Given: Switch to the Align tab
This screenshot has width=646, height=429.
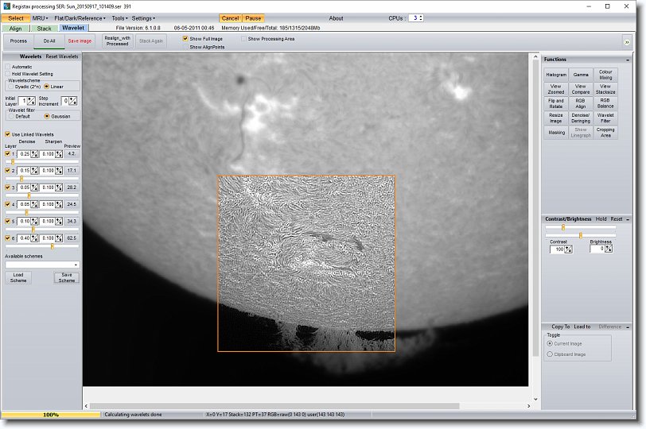Looking at the screenshot, I should click(16, 29).
